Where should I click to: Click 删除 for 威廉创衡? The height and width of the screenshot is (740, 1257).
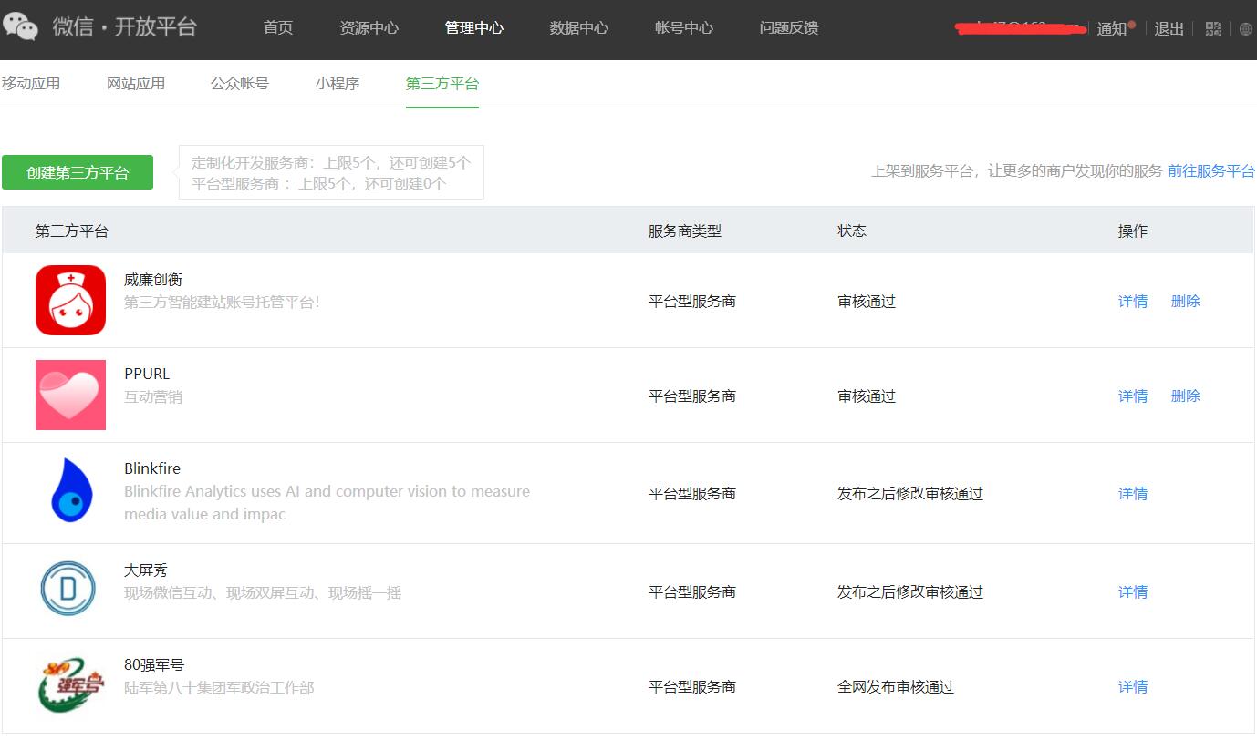point(1186,301)
